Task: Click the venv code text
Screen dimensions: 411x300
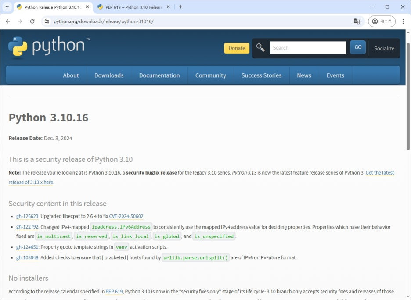Action: tap(121, 247)
